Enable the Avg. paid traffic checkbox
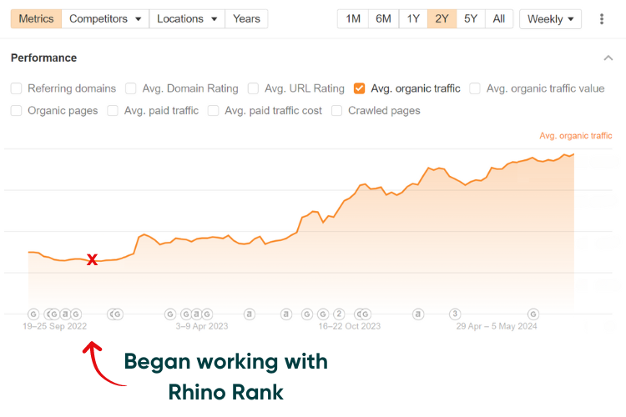The width and height of the screenshot is (626, 417). (113, 111)
